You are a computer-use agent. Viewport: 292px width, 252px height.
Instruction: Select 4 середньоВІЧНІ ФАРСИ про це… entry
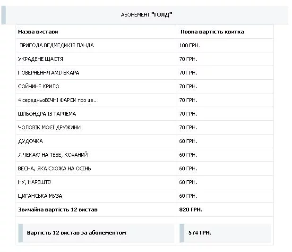[x=58, y=100]
